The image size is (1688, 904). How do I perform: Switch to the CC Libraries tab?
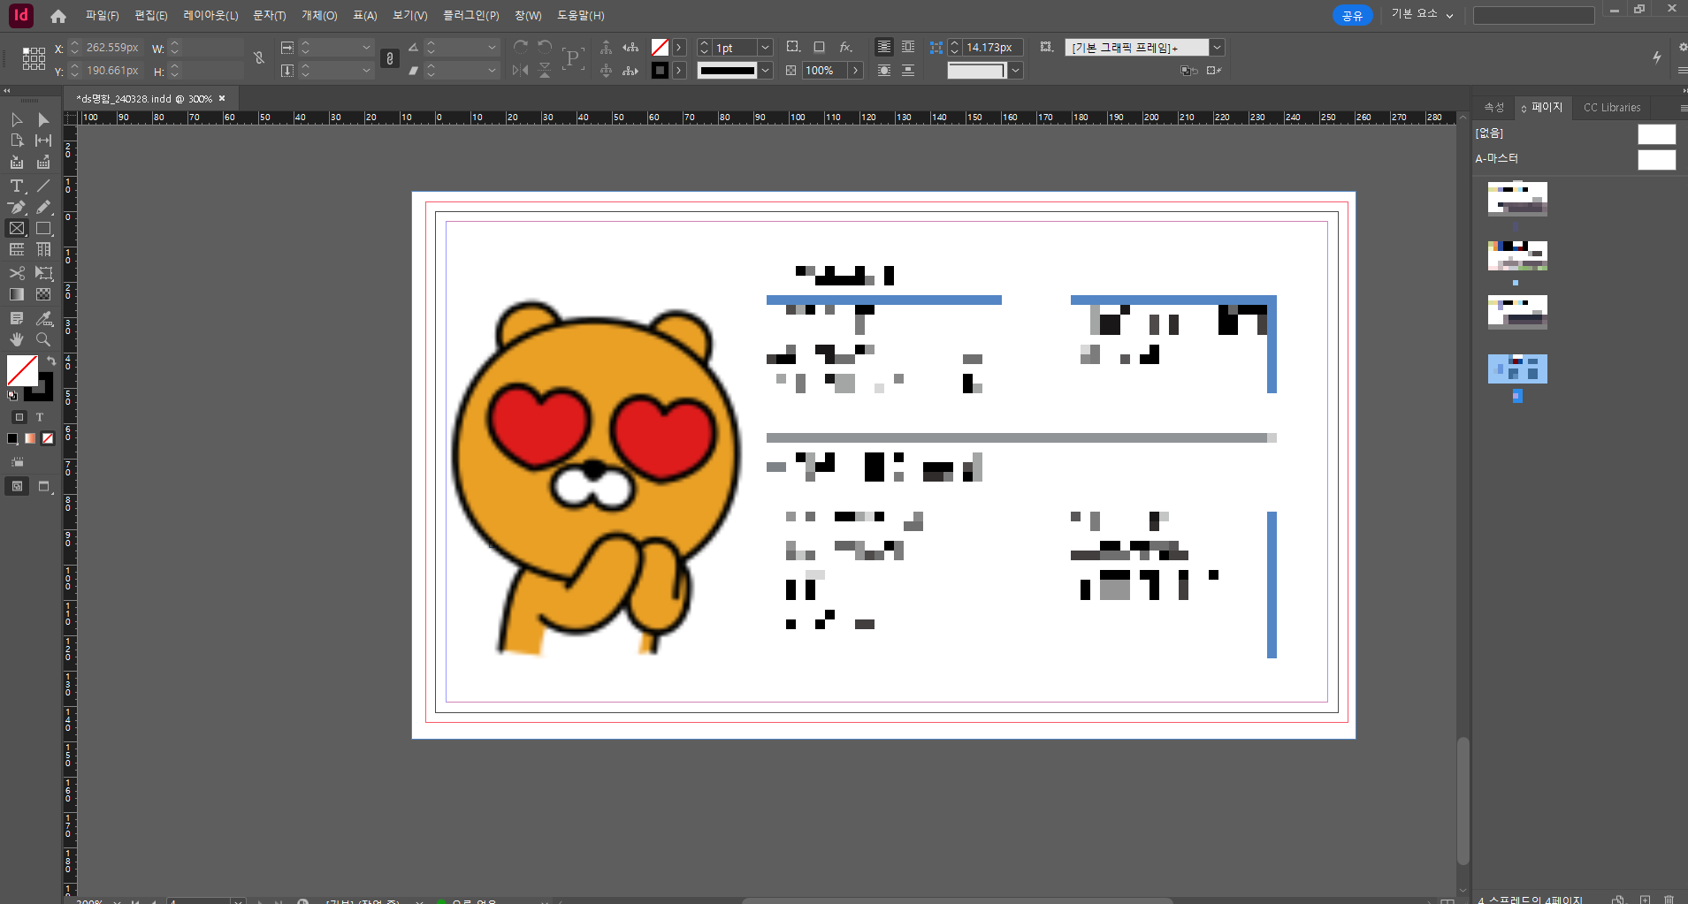tap(1611, 107)
